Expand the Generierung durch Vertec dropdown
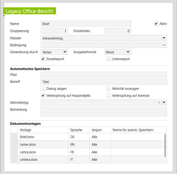Screen dimensions: 177x174 [x=65, y=52]
